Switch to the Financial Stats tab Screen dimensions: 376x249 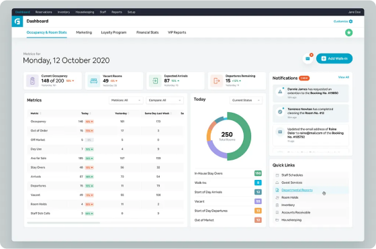tap(148, 32)
